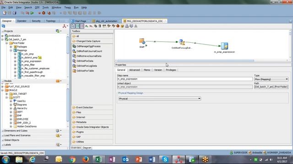The height and width of the screenshot is (164, 293).
Task: Open the File menu
Action: [x=3, y=7]
